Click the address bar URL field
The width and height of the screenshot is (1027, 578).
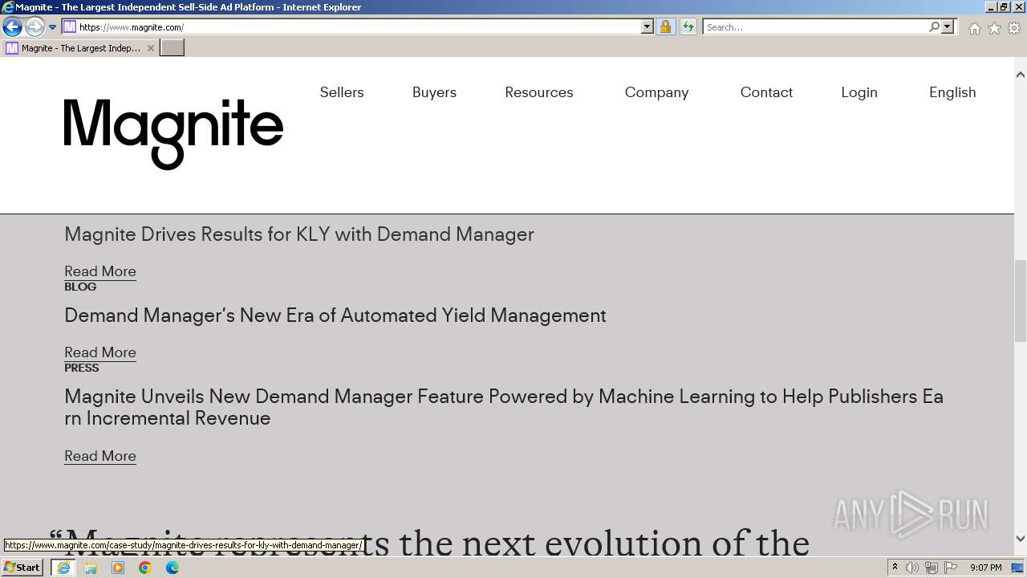tap(359, 27)
